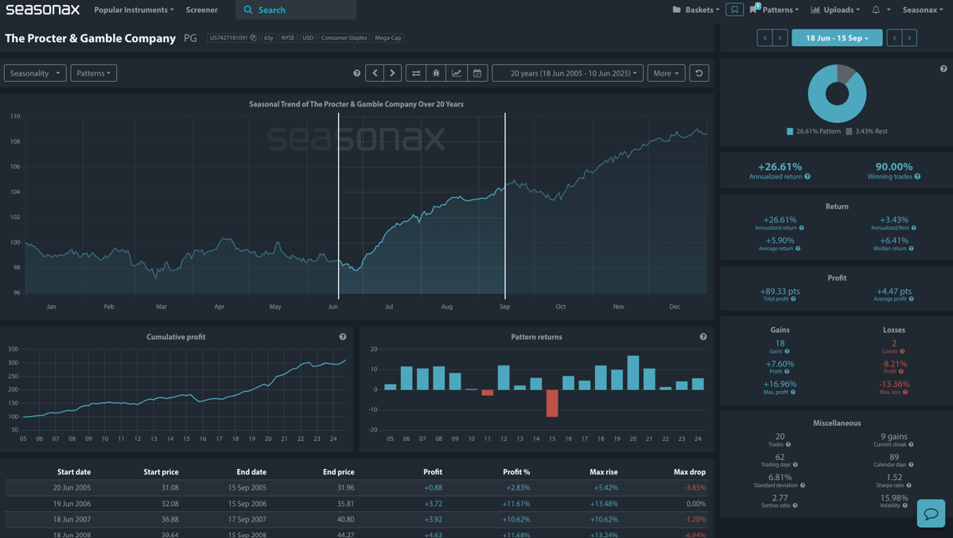Click +26.61% Annualized return headline value
The image size is (953, 538).
coord(780,166)
